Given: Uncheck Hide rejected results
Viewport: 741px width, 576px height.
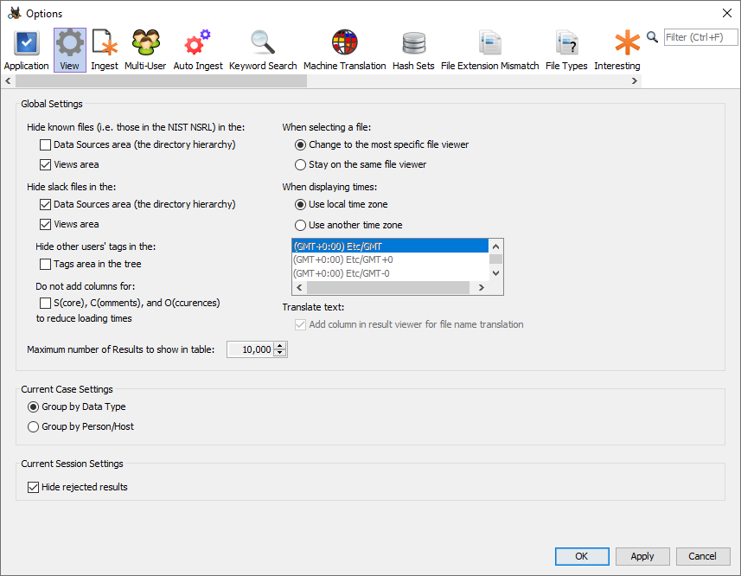Looking at the screenshot, I should click(33, 487).
